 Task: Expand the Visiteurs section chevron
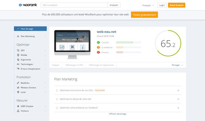pos(45,111)
